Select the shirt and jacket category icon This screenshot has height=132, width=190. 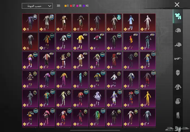coord(178,87)
